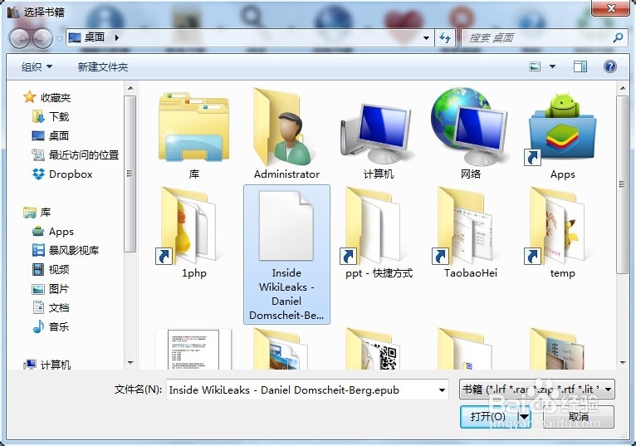Open the 书籍 file type filter dropdown
The width and height of the screenshot is (636, 446).
[536, 390]
